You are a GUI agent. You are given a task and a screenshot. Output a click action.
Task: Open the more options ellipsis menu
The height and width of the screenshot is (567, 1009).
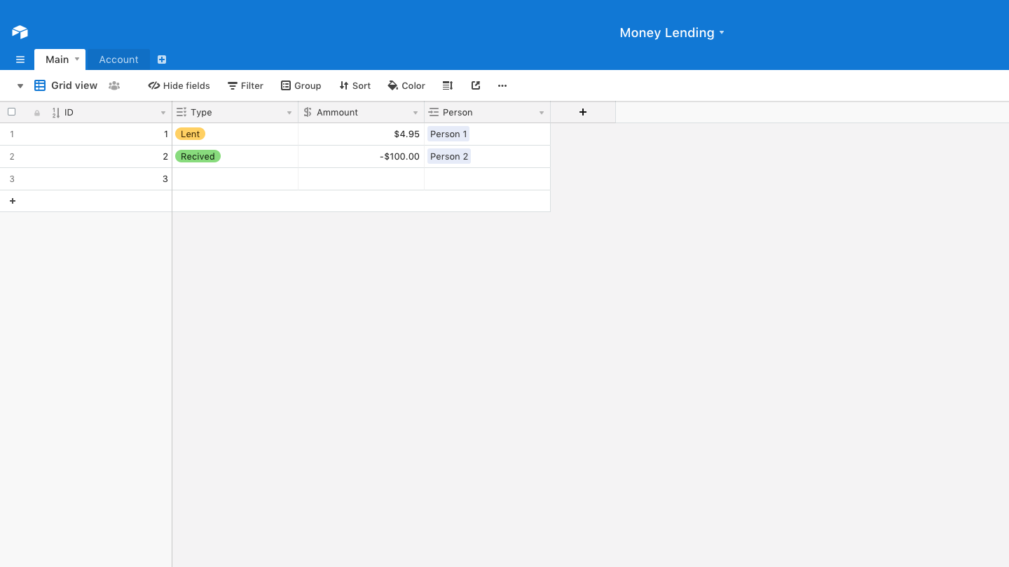pos(502,85)
